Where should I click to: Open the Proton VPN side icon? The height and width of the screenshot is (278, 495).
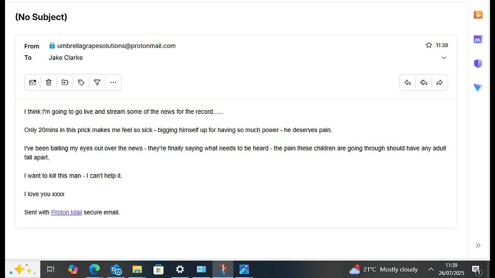(x=478, y=88)
